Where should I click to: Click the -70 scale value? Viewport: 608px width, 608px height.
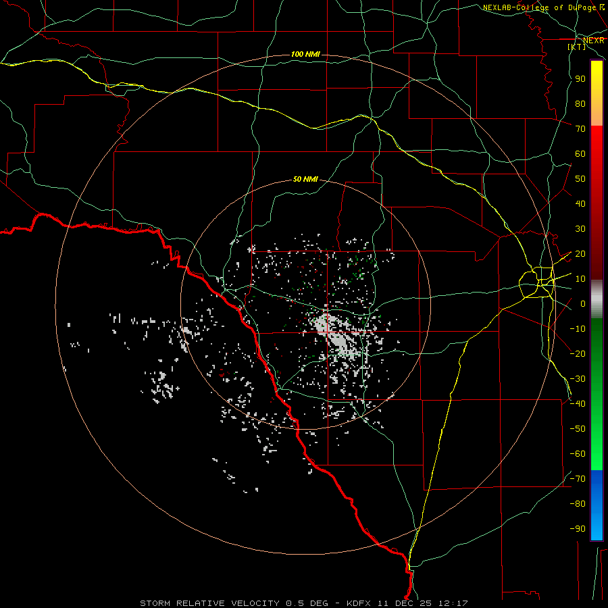578,479
